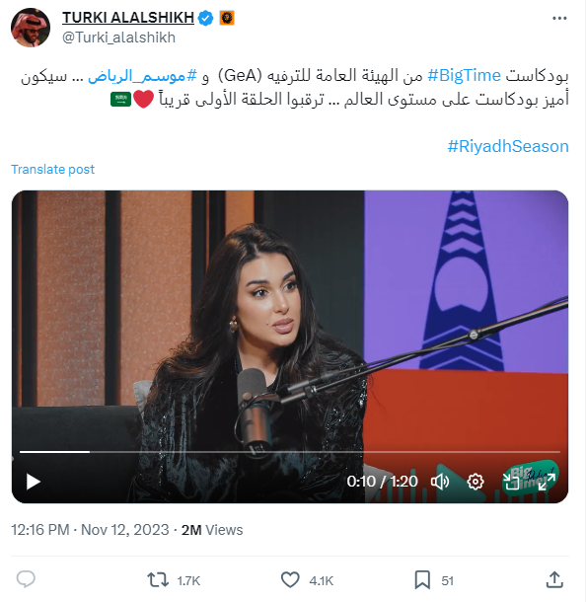
Task: Click the orange affiliate badge next to name
Action: 227,18
